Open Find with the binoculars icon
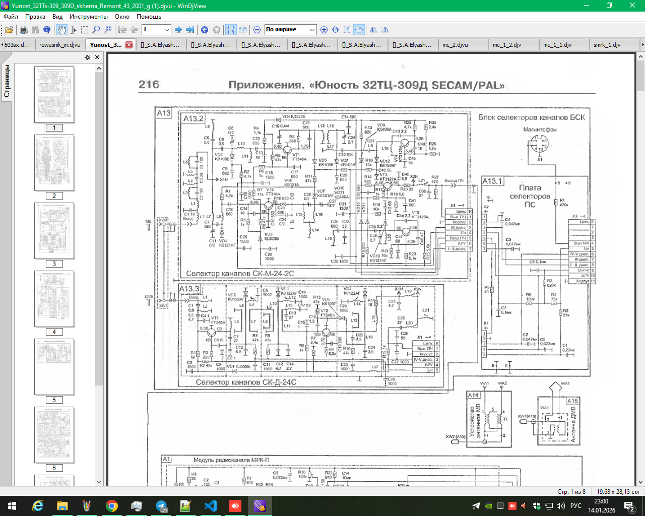 pyautogui.click(x=35, y=30)
